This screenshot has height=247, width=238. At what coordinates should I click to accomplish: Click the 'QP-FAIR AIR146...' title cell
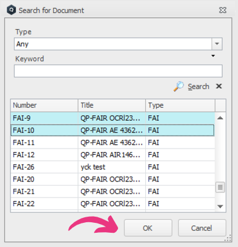pos(112,155)
